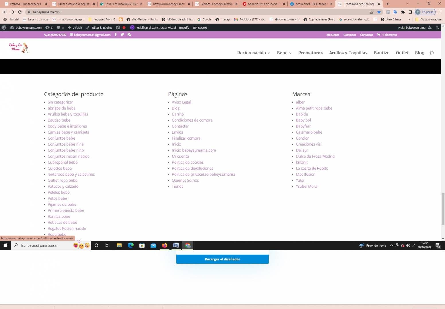The width and height of the screenshot is (445, 309).
Task: Click the browser forward arrow
Action: pyautogui.click(x=12, y=12)
